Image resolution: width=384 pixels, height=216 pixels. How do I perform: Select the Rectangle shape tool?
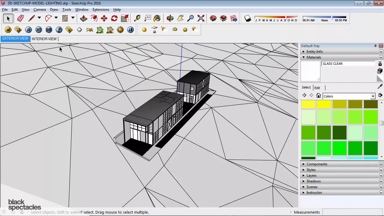click(65, 19)
